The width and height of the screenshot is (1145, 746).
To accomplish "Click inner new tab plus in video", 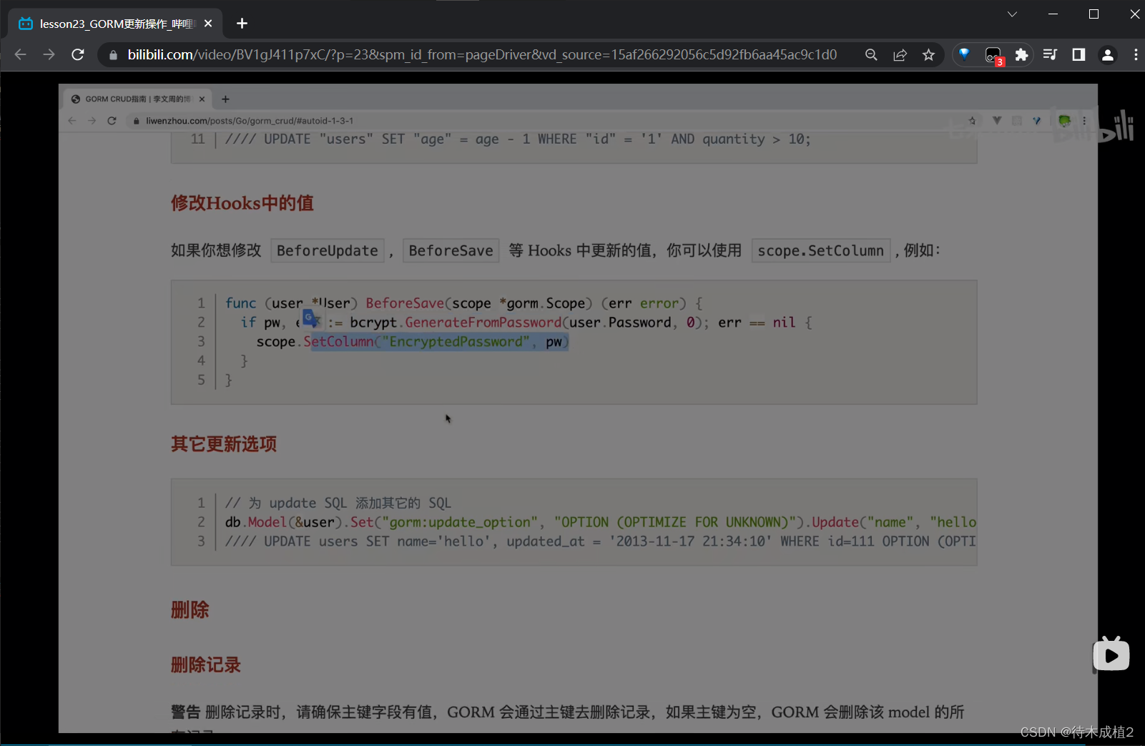I will tap(225, 99).
